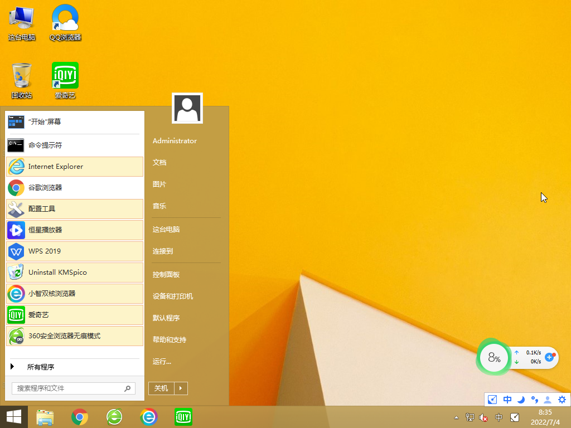The width and height of the screenshot is (571, 428).
Task: Open 控制面板 from the Start menu
Action: pos(165,274)
